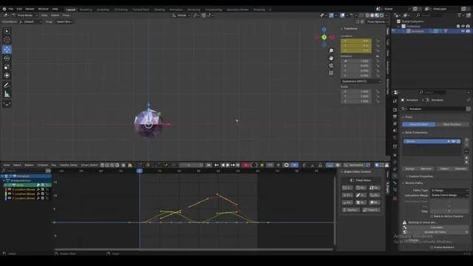This screenshot has height=266, width=473.
Task: Open the Render properties tab icon
Action: coord(395,109)
